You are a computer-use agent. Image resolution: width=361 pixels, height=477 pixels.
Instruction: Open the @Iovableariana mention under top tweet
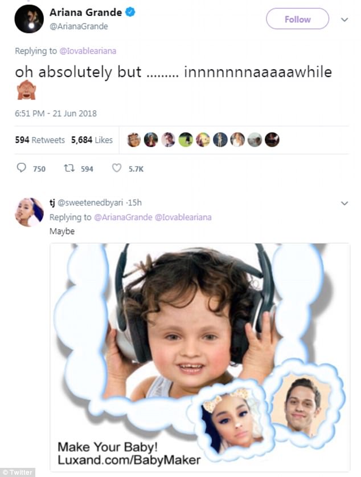[88, 51]
